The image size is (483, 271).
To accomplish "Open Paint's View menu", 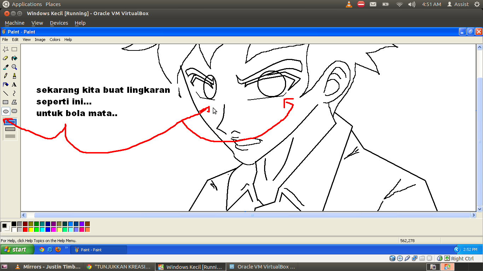I will click(x=27, y=40).
